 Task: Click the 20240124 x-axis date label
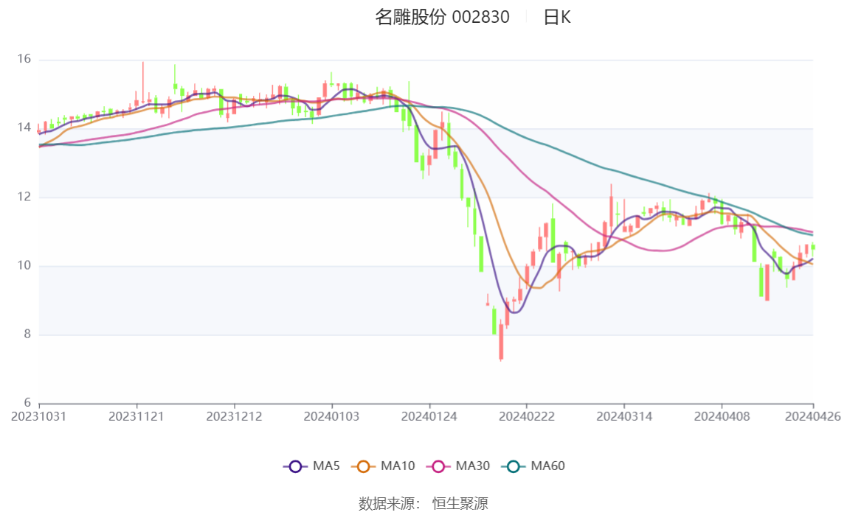tap(429, 416)
